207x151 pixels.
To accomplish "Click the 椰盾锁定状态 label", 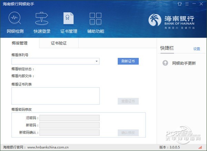I will [23, 69].
